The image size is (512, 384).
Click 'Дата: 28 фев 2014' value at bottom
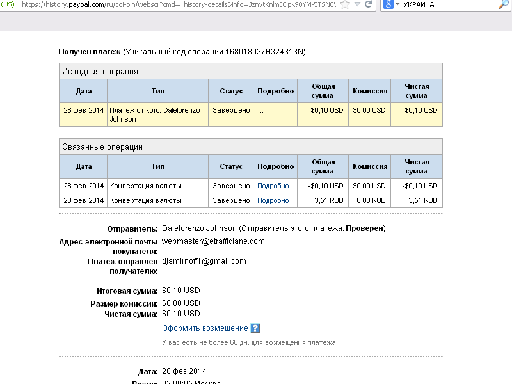click(x=184, y=371)
